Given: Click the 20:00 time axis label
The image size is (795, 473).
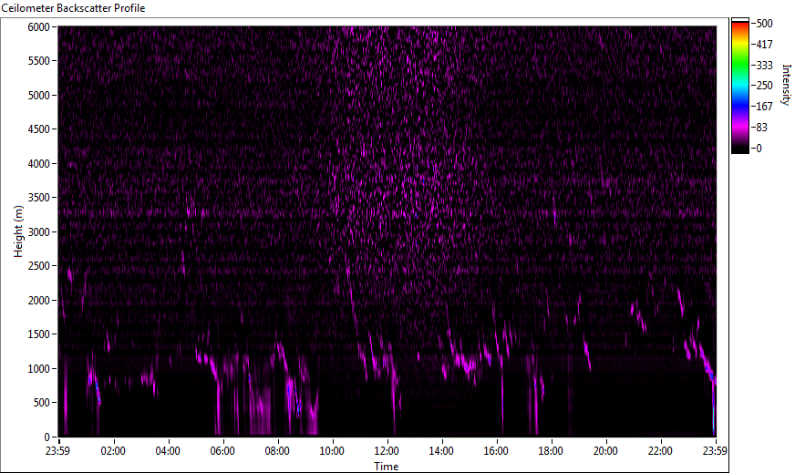Looking at the screenshot, I should tap(605, 451).
